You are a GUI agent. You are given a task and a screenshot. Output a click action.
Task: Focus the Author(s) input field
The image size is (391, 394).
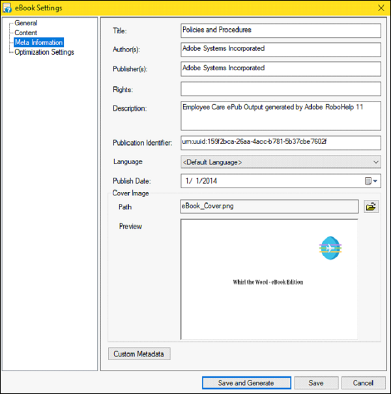coord(280,49)
